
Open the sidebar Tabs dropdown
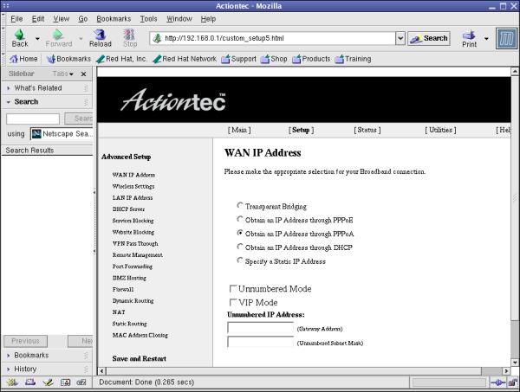(62, 74)
